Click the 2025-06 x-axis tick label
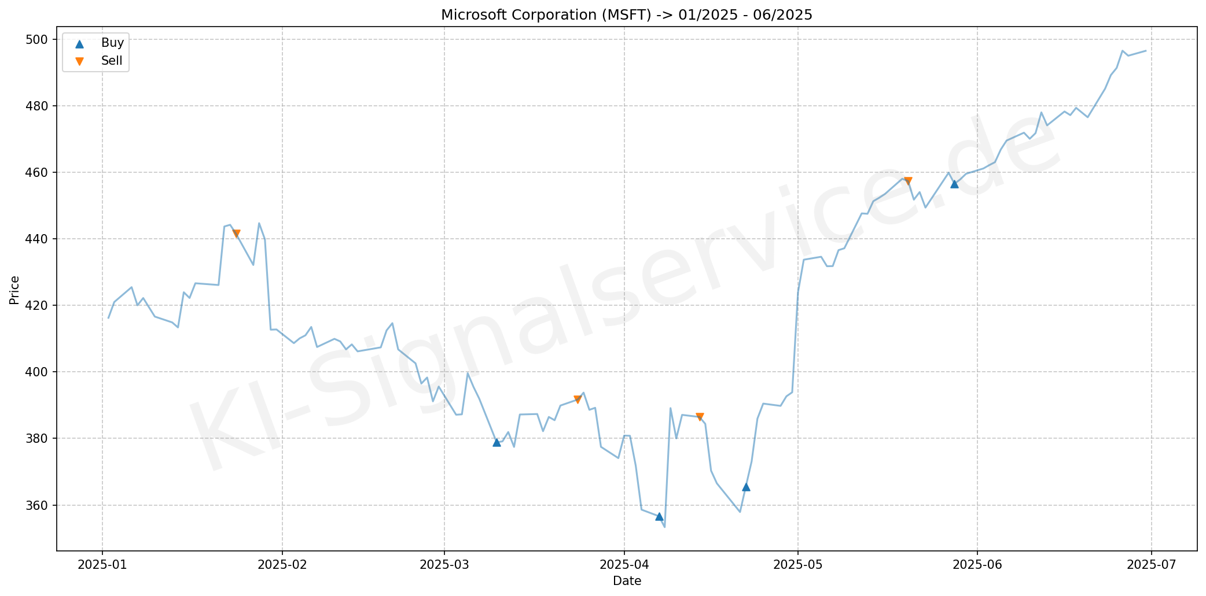 [977, 565]
